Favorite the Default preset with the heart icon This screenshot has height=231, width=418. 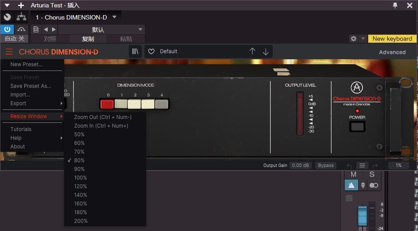click(151, 51)
